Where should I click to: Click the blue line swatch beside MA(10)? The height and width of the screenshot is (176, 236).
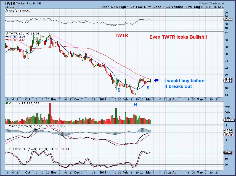[x=7, y=37]
